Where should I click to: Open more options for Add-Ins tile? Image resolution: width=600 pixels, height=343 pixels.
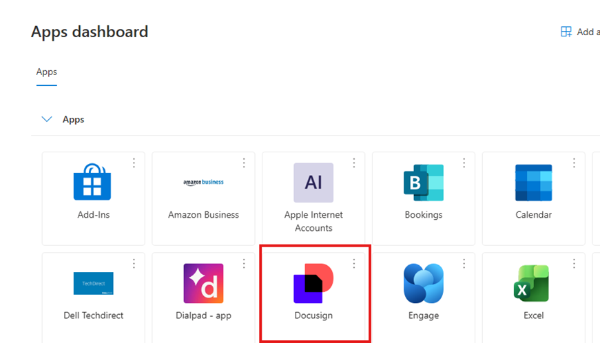click(134, 163)
